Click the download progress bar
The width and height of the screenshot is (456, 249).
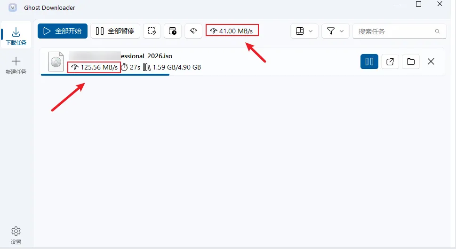point(105,75)
